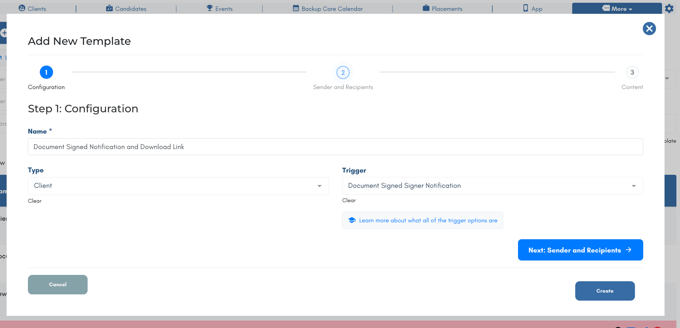680x328 pixels.
Task: Select step 1 Configuration circle
Action: coord(46,72)
